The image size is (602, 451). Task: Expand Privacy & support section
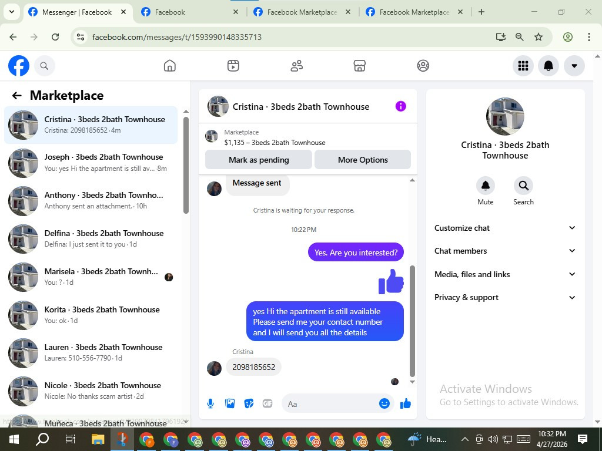tap(505, 297)
